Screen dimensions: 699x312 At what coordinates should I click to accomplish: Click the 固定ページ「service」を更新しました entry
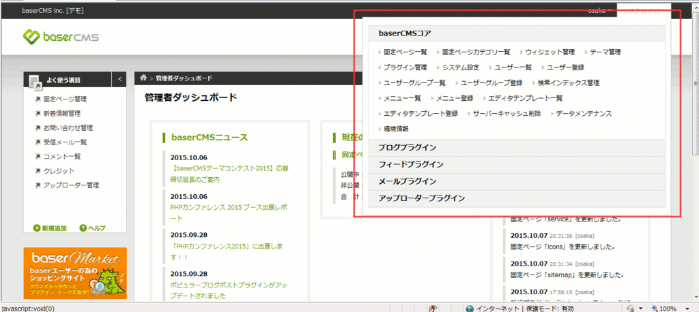565,219
